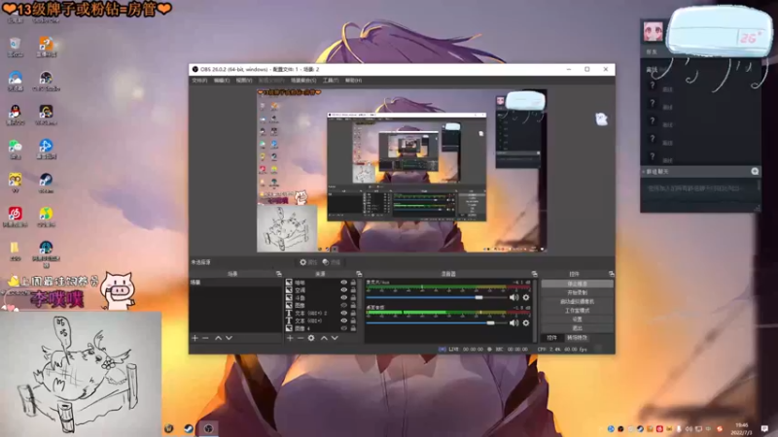Click the 停止推流 button

[577, 284]
